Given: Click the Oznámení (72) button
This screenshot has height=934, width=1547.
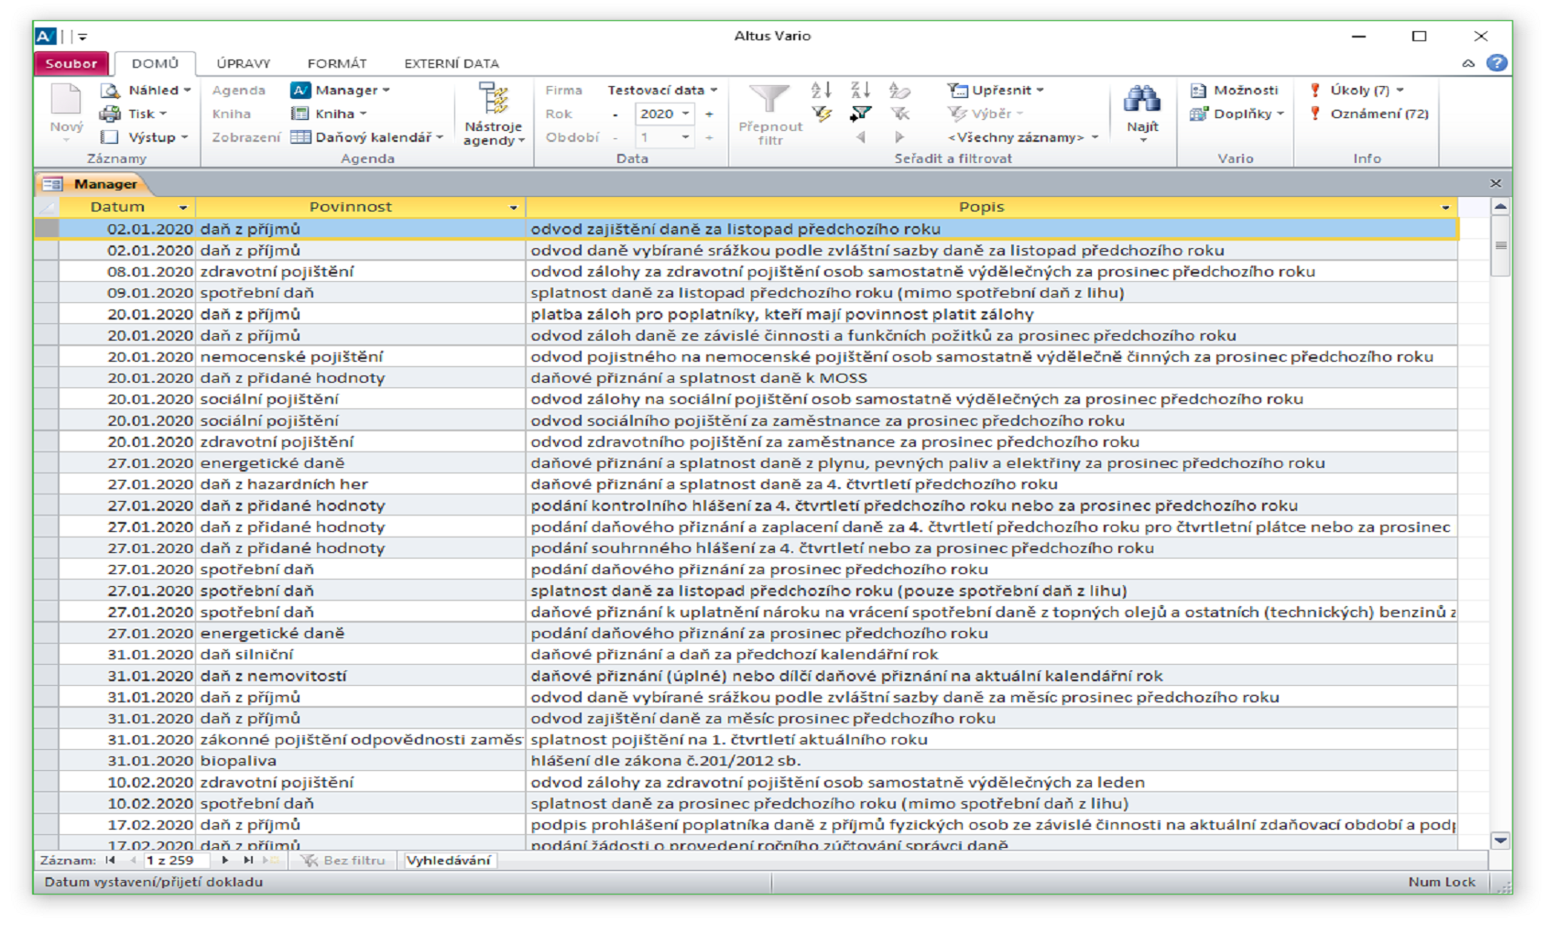Looking at the screenshot, I should point(1369,114).
